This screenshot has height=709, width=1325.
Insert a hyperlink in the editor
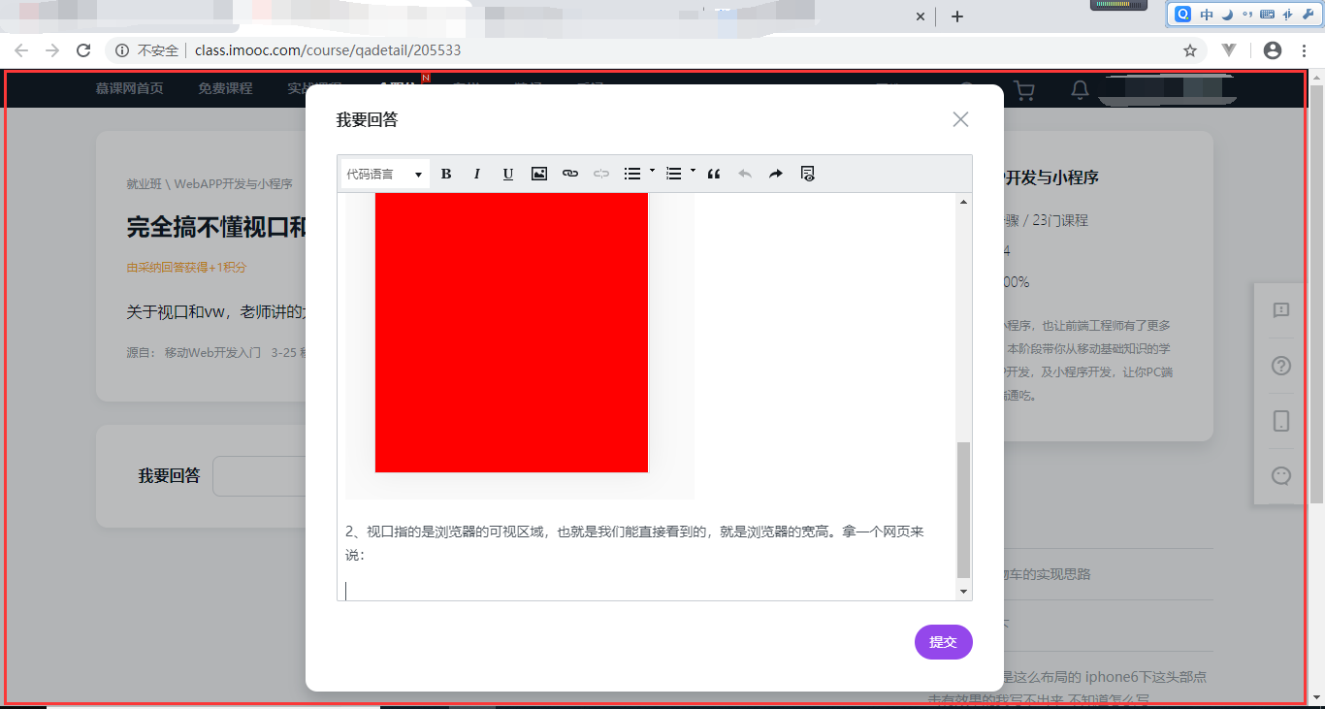click(569, 173)
